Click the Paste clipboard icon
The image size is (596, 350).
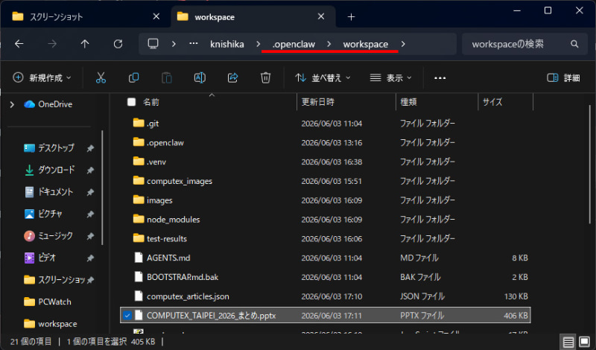[166, 78]
